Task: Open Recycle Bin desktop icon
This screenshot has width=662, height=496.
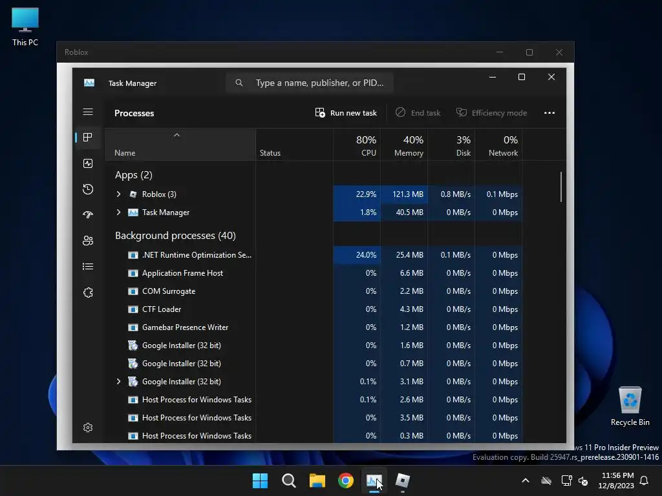Action: coord(630,406)
